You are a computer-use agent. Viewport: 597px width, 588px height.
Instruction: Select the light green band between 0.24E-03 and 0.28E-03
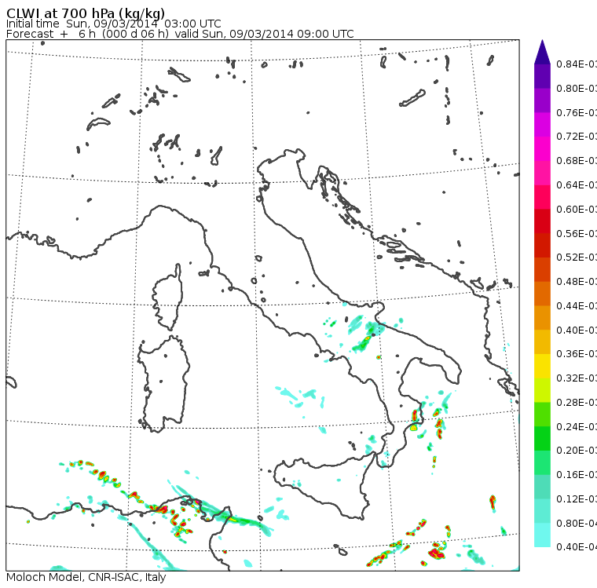tap(542, 415)
